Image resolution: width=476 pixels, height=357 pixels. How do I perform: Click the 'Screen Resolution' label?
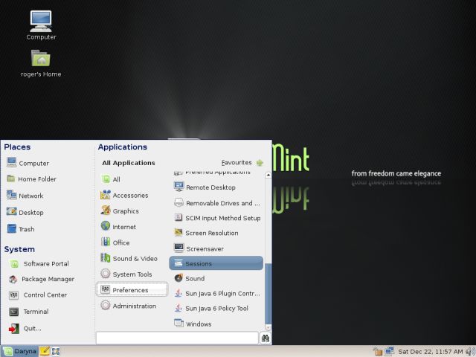pyautogui.click(x=211, y=233)
